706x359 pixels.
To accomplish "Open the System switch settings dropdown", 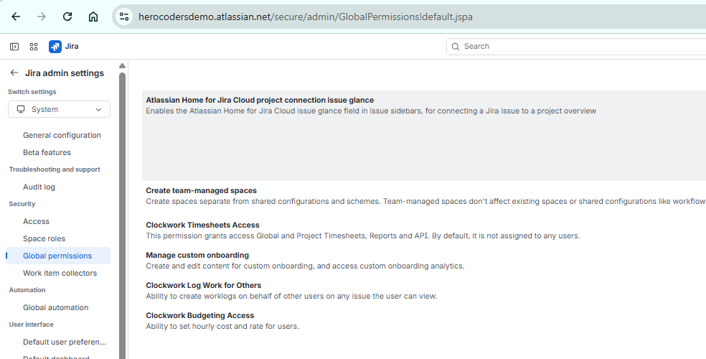I will click(x=59, y=109).
